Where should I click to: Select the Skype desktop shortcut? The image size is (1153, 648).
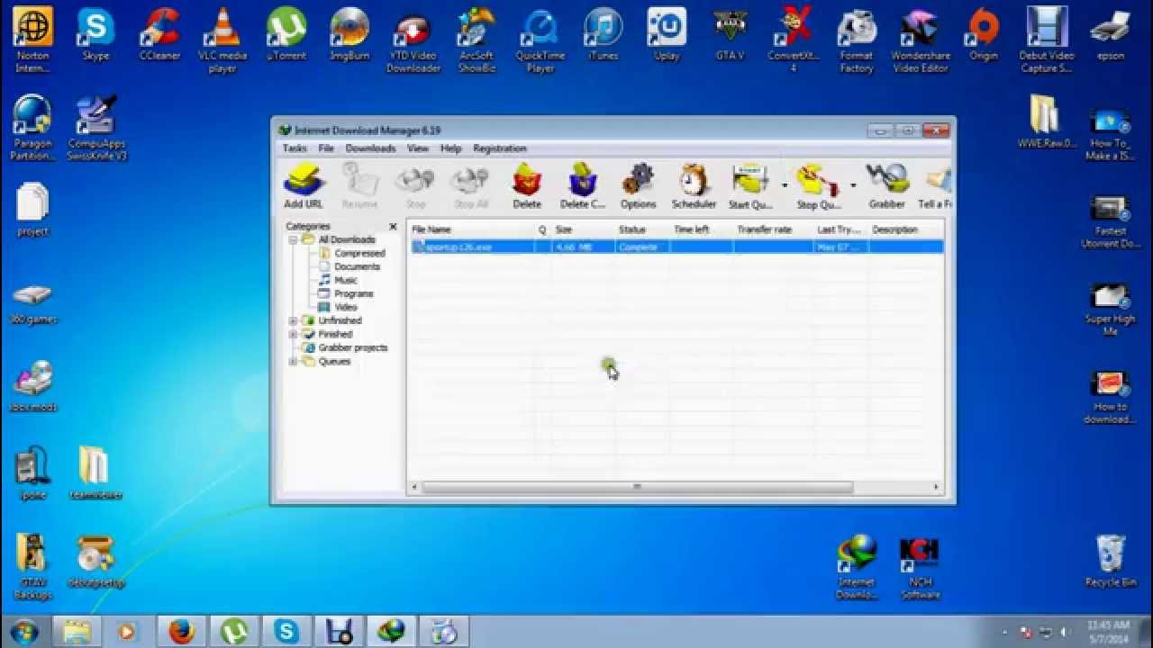pos(95,36)
